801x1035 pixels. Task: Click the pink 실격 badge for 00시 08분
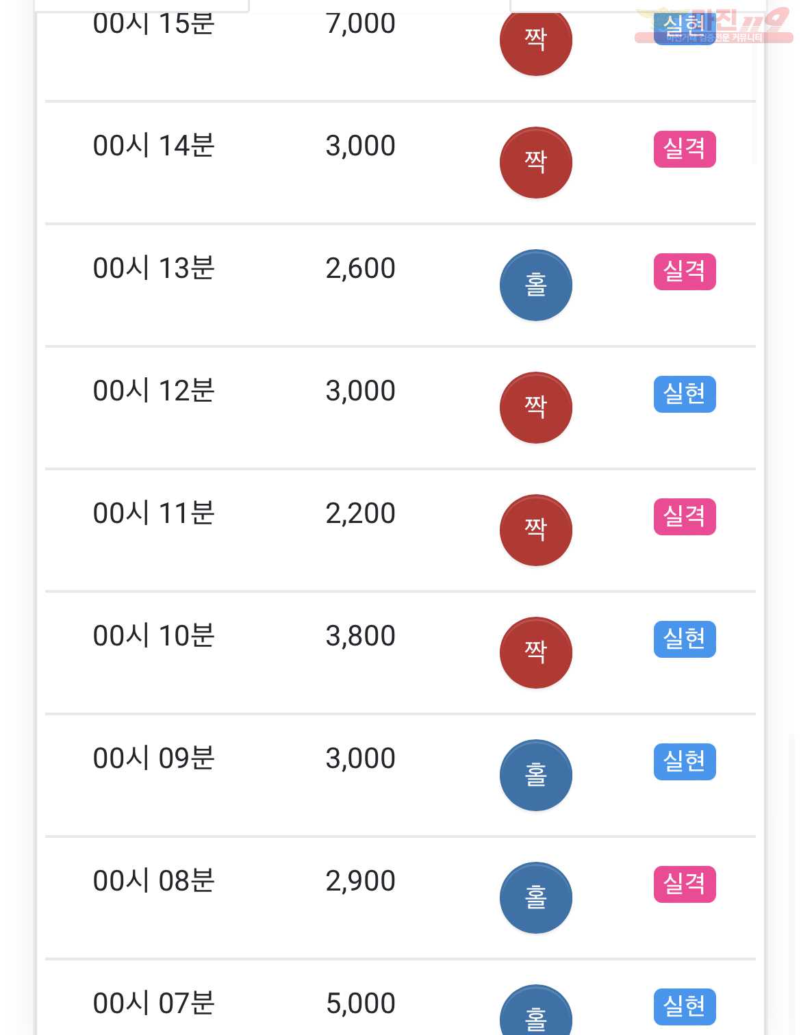coord(685,884)
